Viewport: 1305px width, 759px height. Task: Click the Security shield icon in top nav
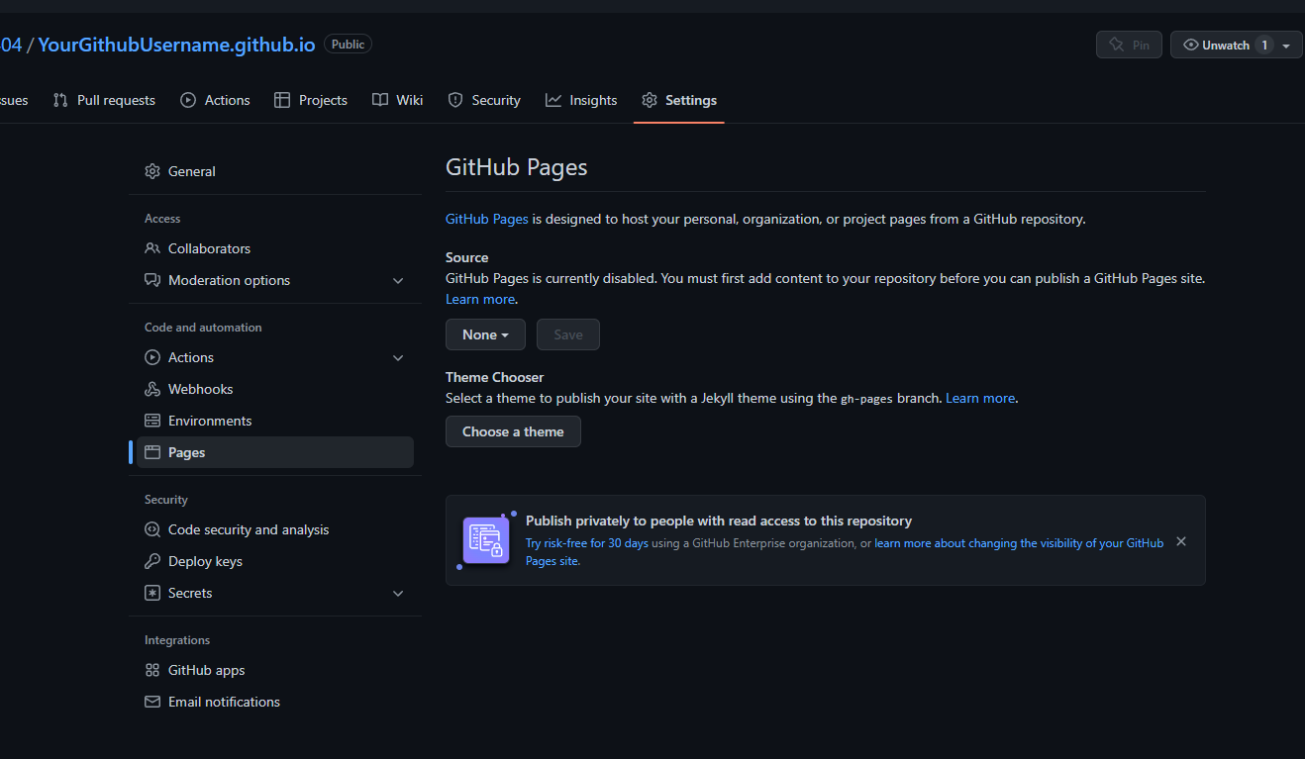pos(455,100)
